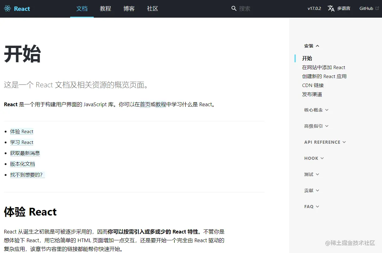
Task: Jump to 获取最新消息 list link
Action: tap(25, 153)
